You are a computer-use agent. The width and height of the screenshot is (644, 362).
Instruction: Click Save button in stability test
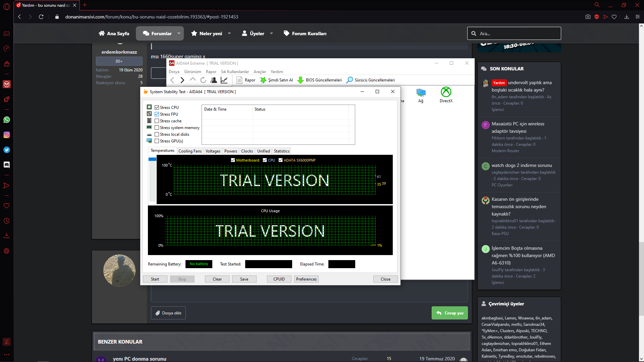click(244, 279)
